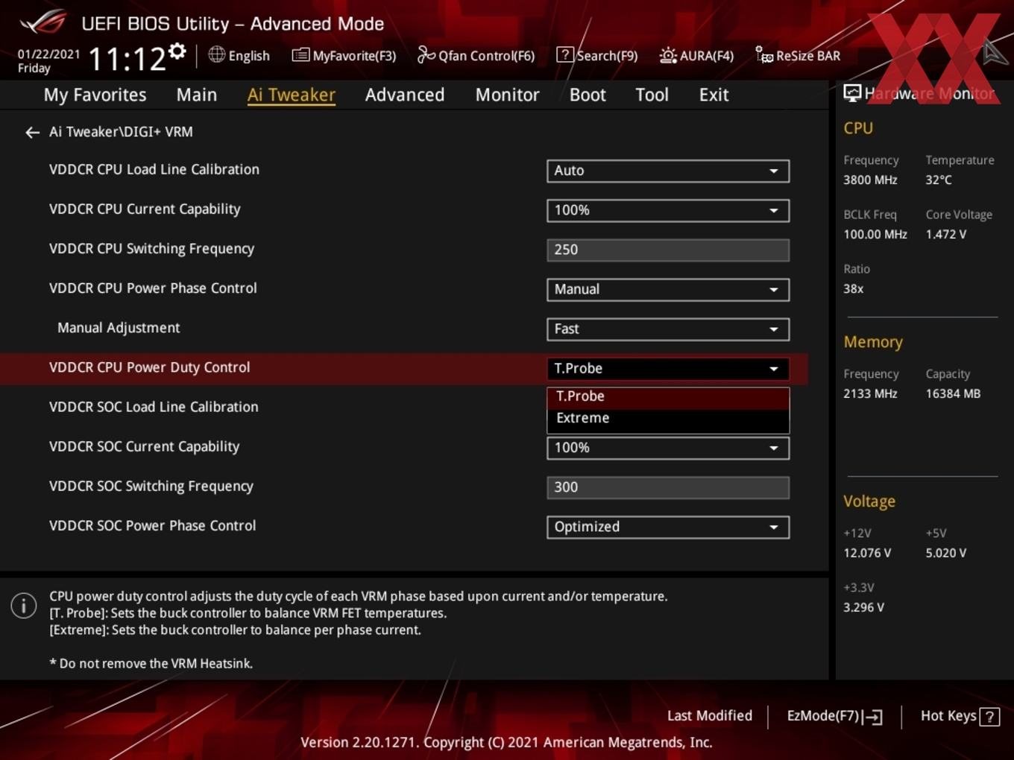
Task: Open VDDCR CPU Power Phase Control dropdown
Action: (x=668, y=289)
